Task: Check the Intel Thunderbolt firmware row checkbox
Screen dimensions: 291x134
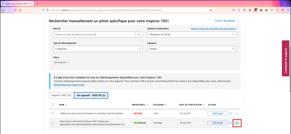Action: pos(53,114)
